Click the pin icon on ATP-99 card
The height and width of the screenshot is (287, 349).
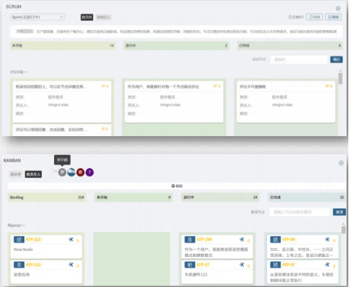(327, 240)
